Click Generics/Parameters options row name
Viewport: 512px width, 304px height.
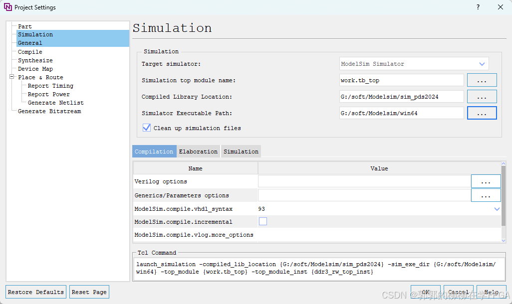[182, 195]
